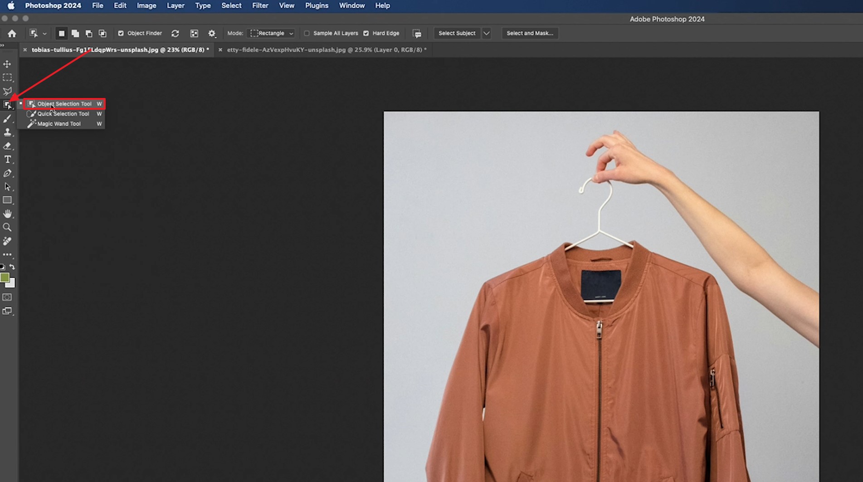Open the Select menu

(231, 5)
